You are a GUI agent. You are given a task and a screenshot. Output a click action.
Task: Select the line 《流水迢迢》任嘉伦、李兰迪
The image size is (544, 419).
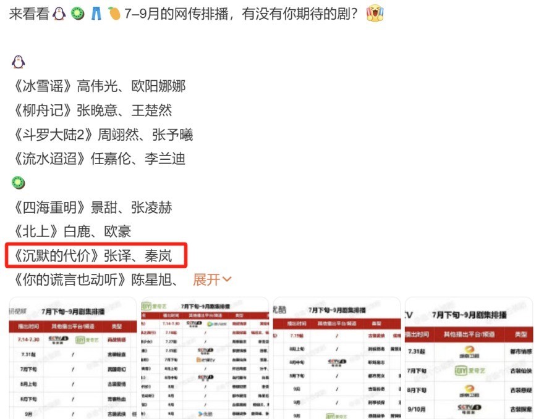click(98, 159)
